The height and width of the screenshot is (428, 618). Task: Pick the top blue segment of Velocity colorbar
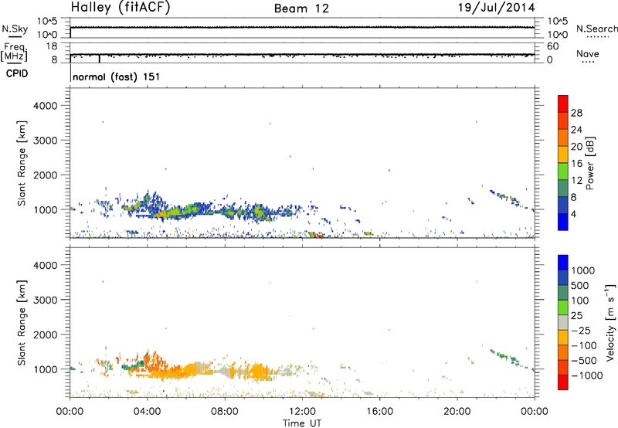click(x=563, y=263)
